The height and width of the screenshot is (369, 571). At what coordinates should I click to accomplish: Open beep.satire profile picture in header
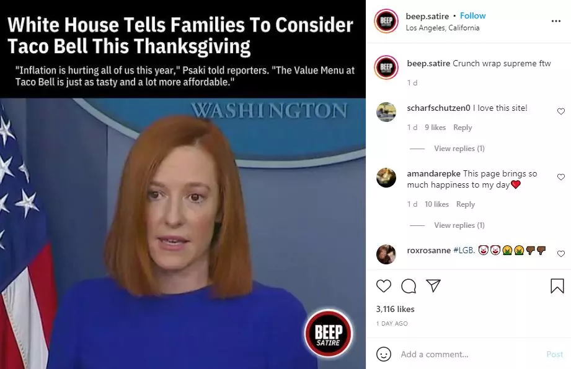pos(386,21)
